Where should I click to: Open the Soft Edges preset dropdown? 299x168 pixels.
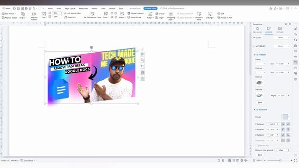tap(281, 46)
